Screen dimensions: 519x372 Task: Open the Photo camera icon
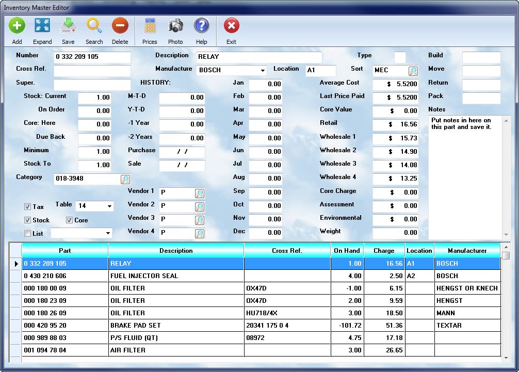click(x=175, y=26)
